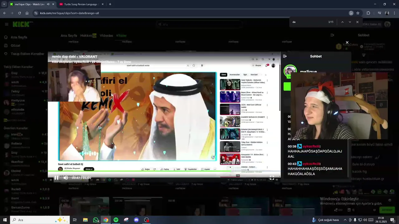Viewport: 399px width, 224px height.
Task: Collapse the clip's Sohbet chat panel
Action: (x=285, y=56)
